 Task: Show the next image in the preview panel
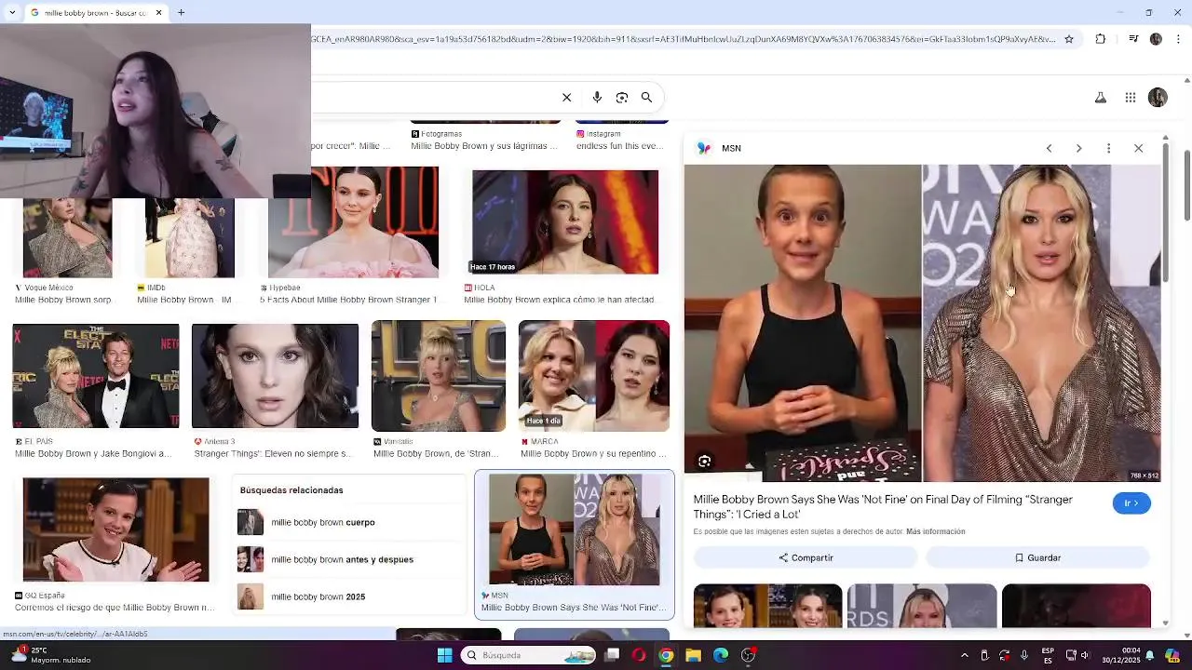pos(1078,148)
